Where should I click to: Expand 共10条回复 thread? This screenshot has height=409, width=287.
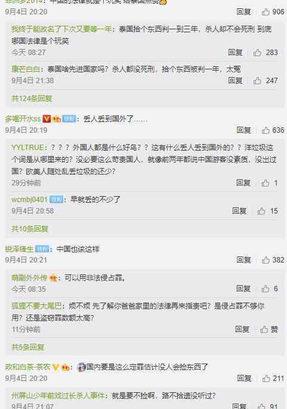30,229
